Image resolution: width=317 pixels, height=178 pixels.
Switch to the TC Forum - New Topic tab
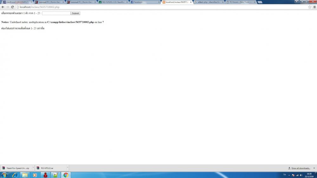tap(241, 2)
